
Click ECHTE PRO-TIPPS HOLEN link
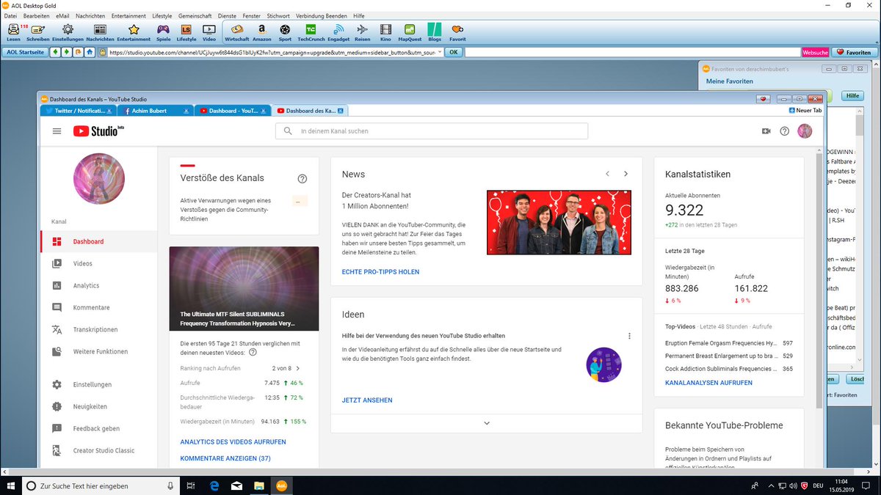[x=380, y=272]
